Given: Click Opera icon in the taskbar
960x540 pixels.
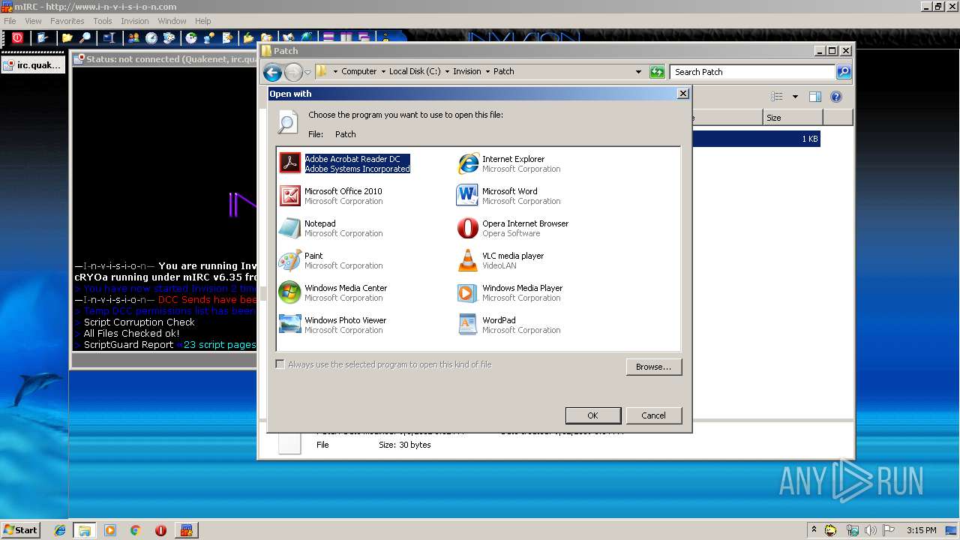Looking at the screenshot, I should (160, 530).
